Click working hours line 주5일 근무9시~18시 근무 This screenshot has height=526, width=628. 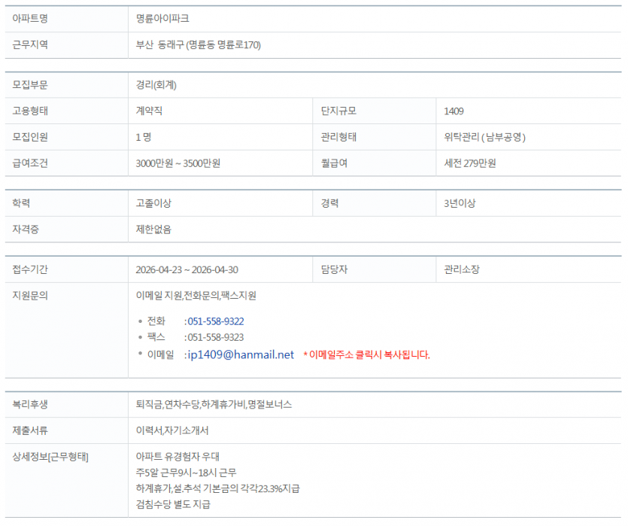(187, 473)
